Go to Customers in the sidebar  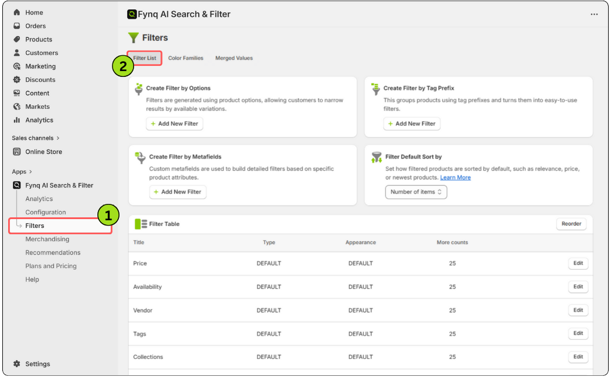(42, 52)
